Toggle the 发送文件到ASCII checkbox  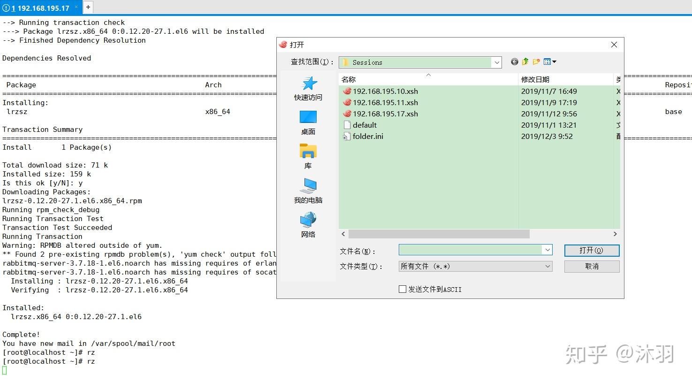(403, 289)
